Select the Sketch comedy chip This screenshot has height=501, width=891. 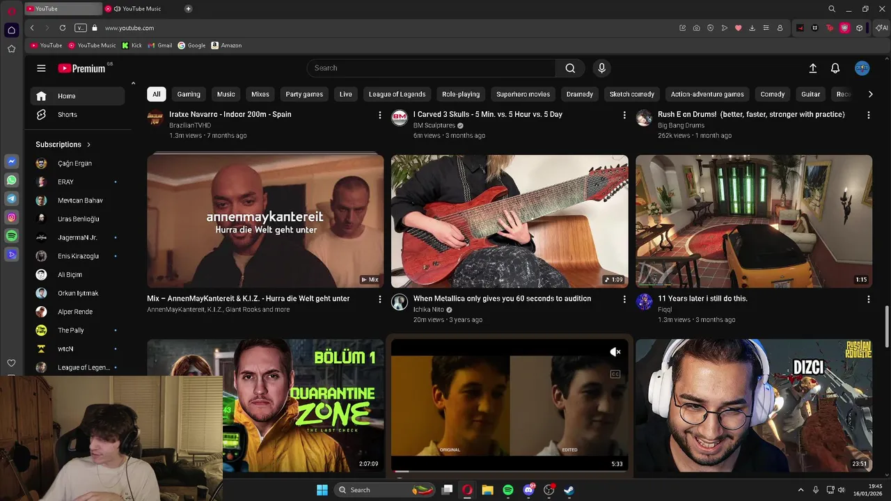(632, 94)
